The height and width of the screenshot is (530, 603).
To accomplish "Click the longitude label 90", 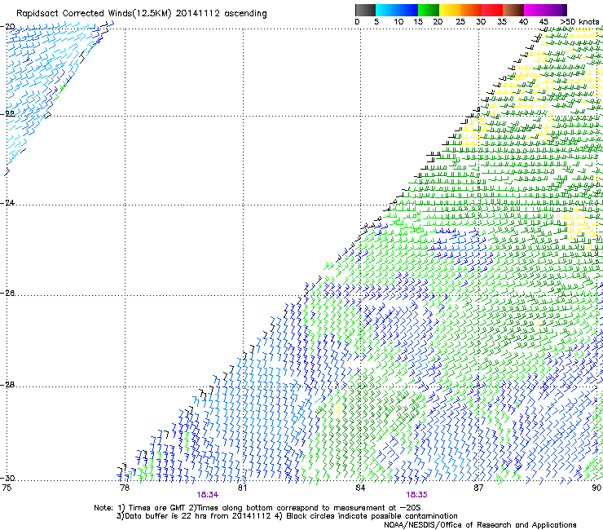I will tap(596, 488).
